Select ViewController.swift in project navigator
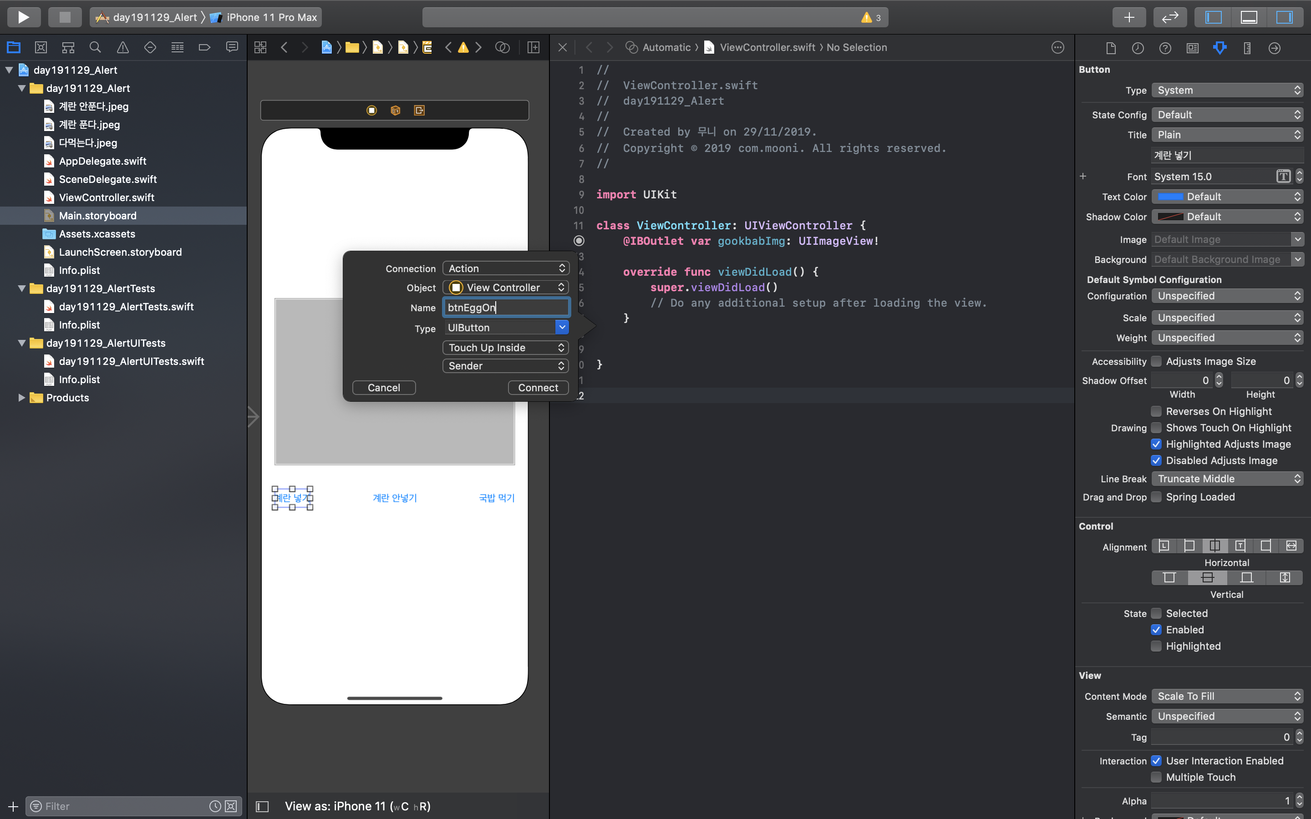The width and height of the screenshot is (1311, 819). point(106,197)
